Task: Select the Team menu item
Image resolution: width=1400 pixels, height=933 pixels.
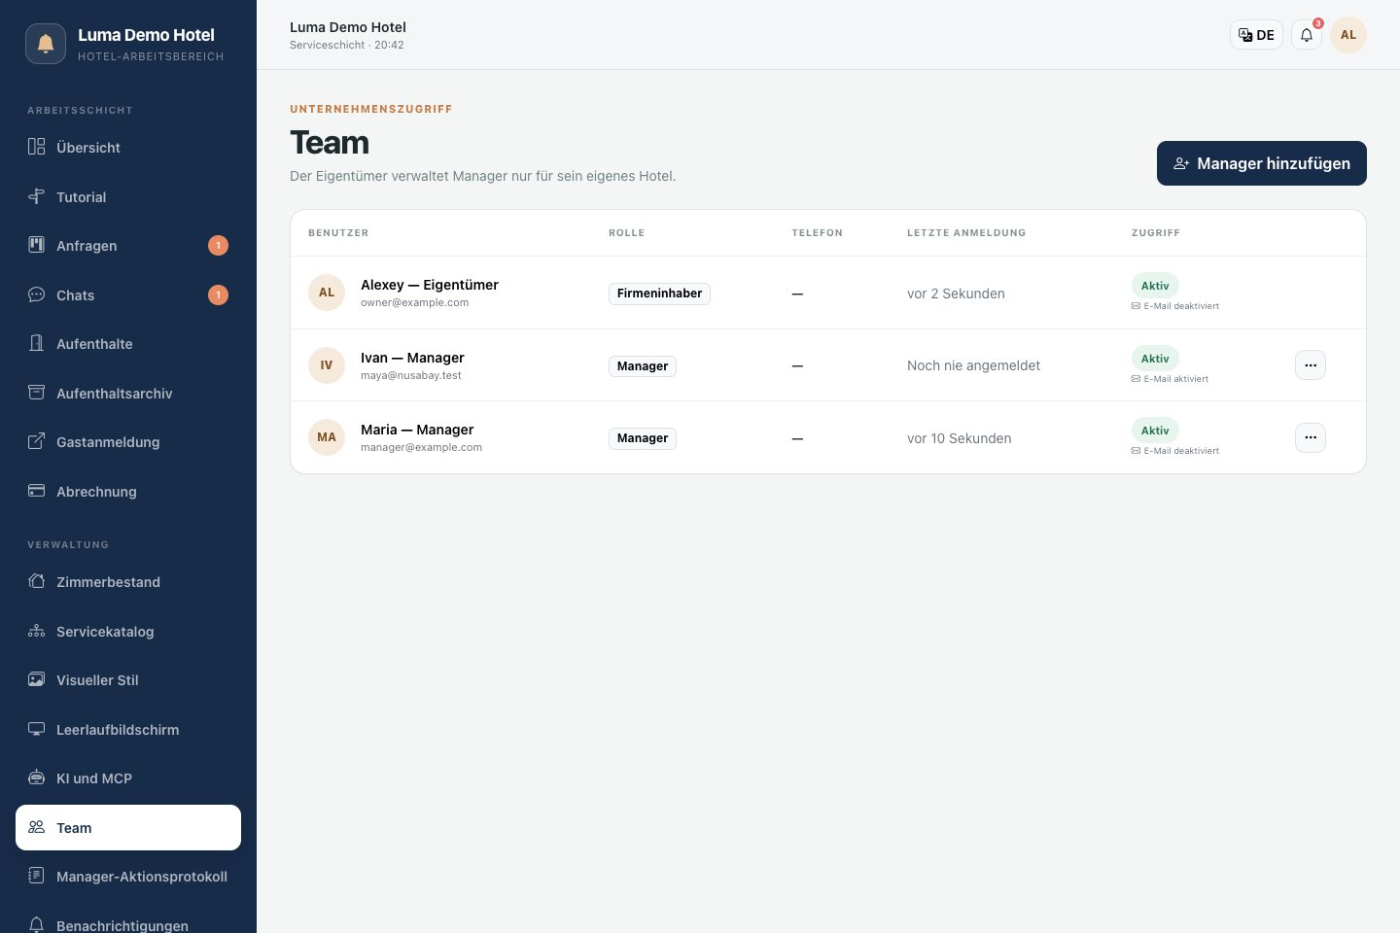Action: 128,827
